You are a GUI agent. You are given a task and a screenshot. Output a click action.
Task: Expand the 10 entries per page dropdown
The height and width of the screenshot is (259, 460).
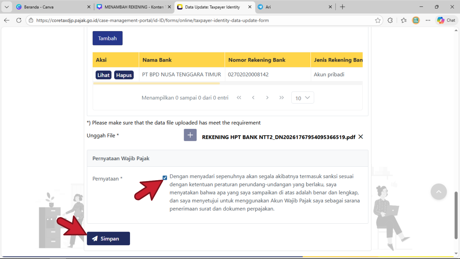[302, 98]
